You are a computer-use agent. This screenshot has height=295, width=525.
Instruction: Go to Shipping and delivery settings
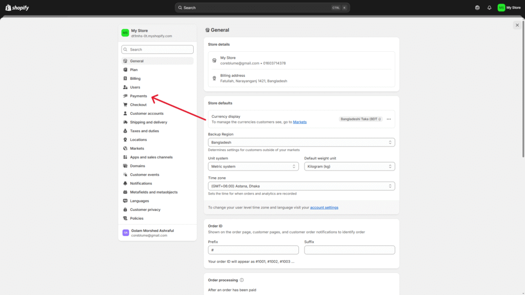(148, 122)
